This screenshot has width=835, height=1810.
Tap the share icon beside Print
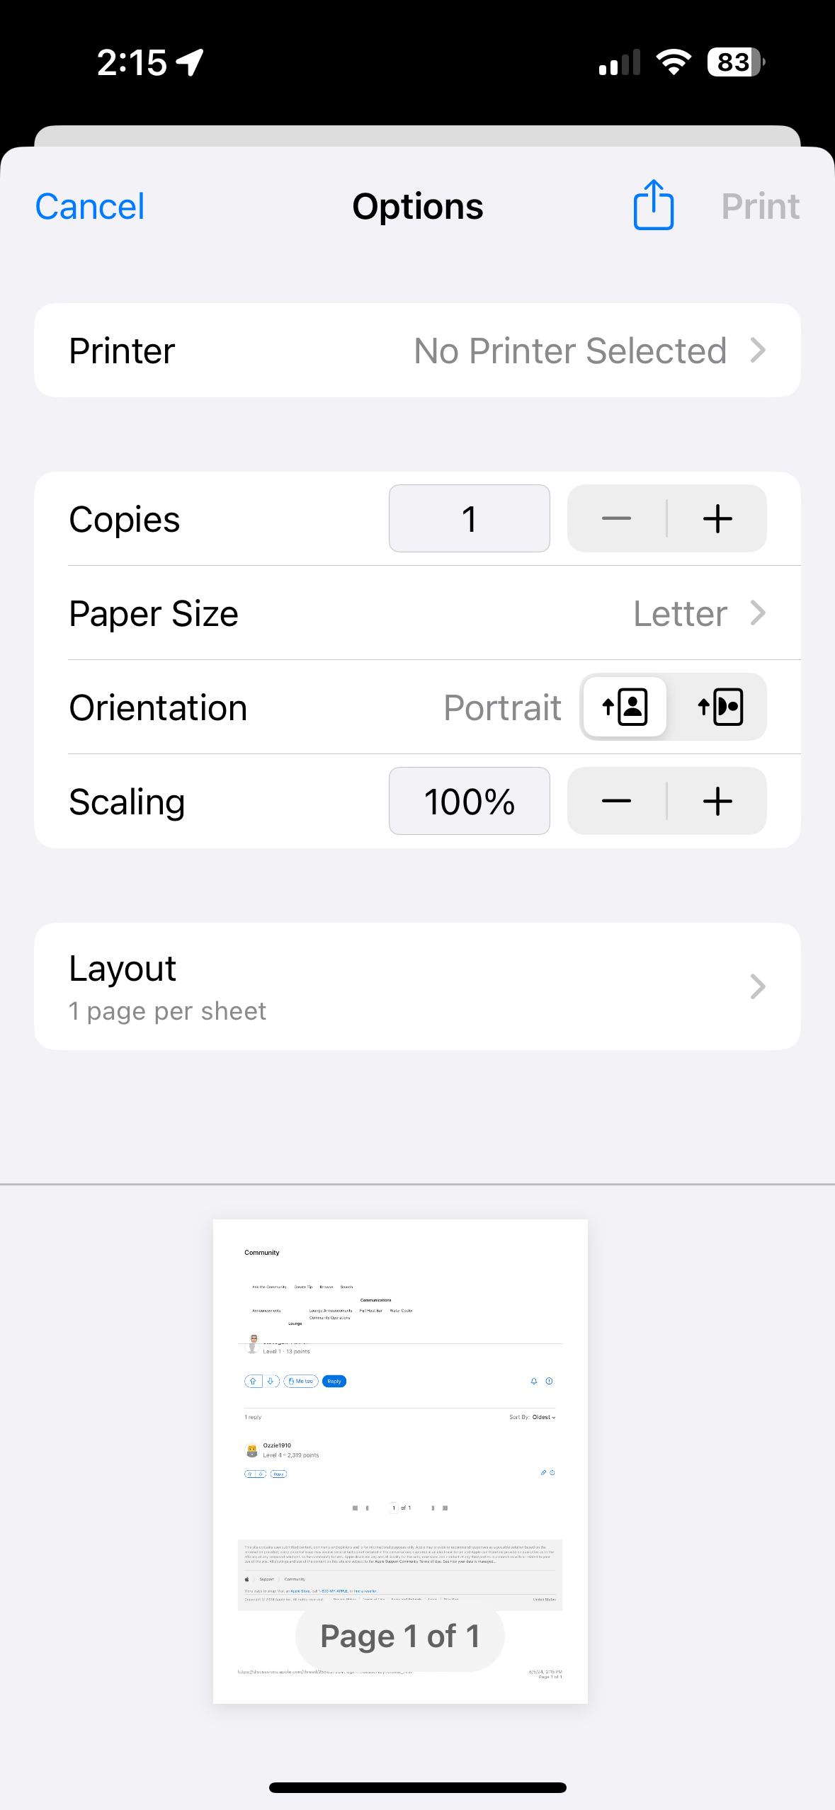click(653, 205)
